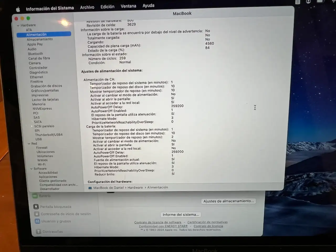Click the Contraseña de inicio de sesión icon

coord(37,214)
